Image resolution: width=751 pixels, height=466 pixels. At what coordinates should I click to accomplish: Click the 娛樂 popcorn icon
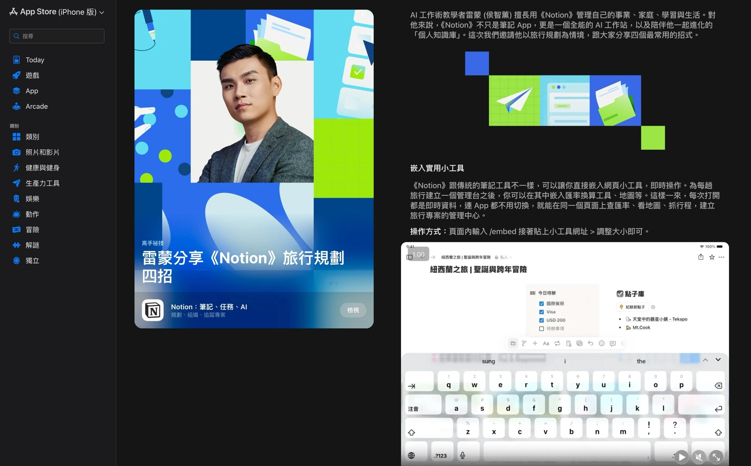coord(16,199)
